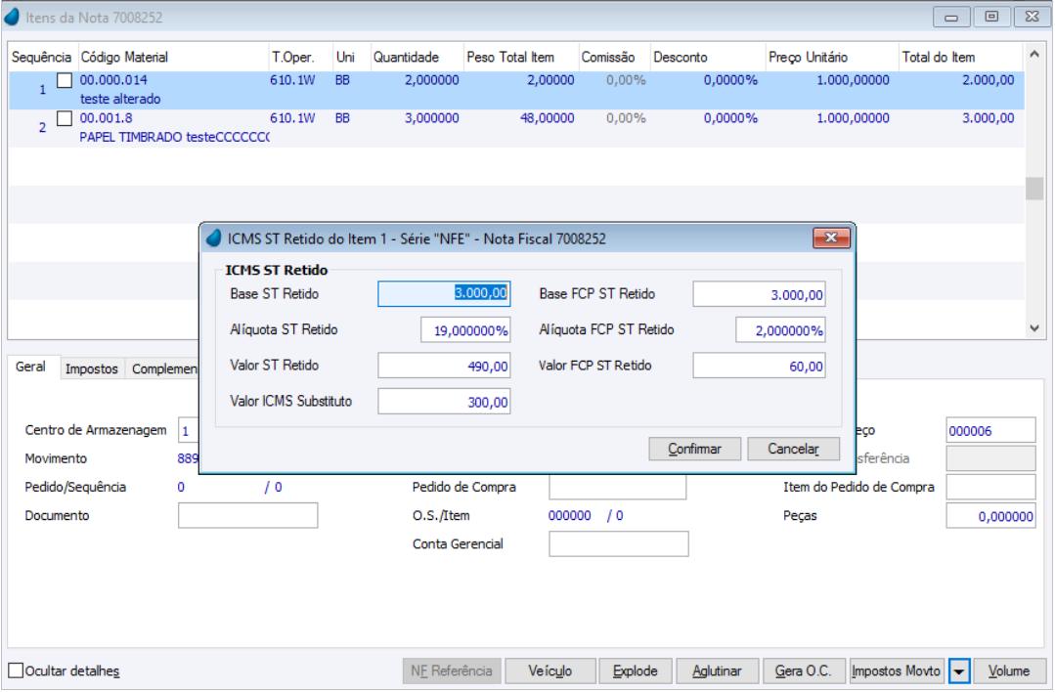The image size is (1055, 692).
Task: Click the Peso Total Item column header
Action: pos(521,57)
